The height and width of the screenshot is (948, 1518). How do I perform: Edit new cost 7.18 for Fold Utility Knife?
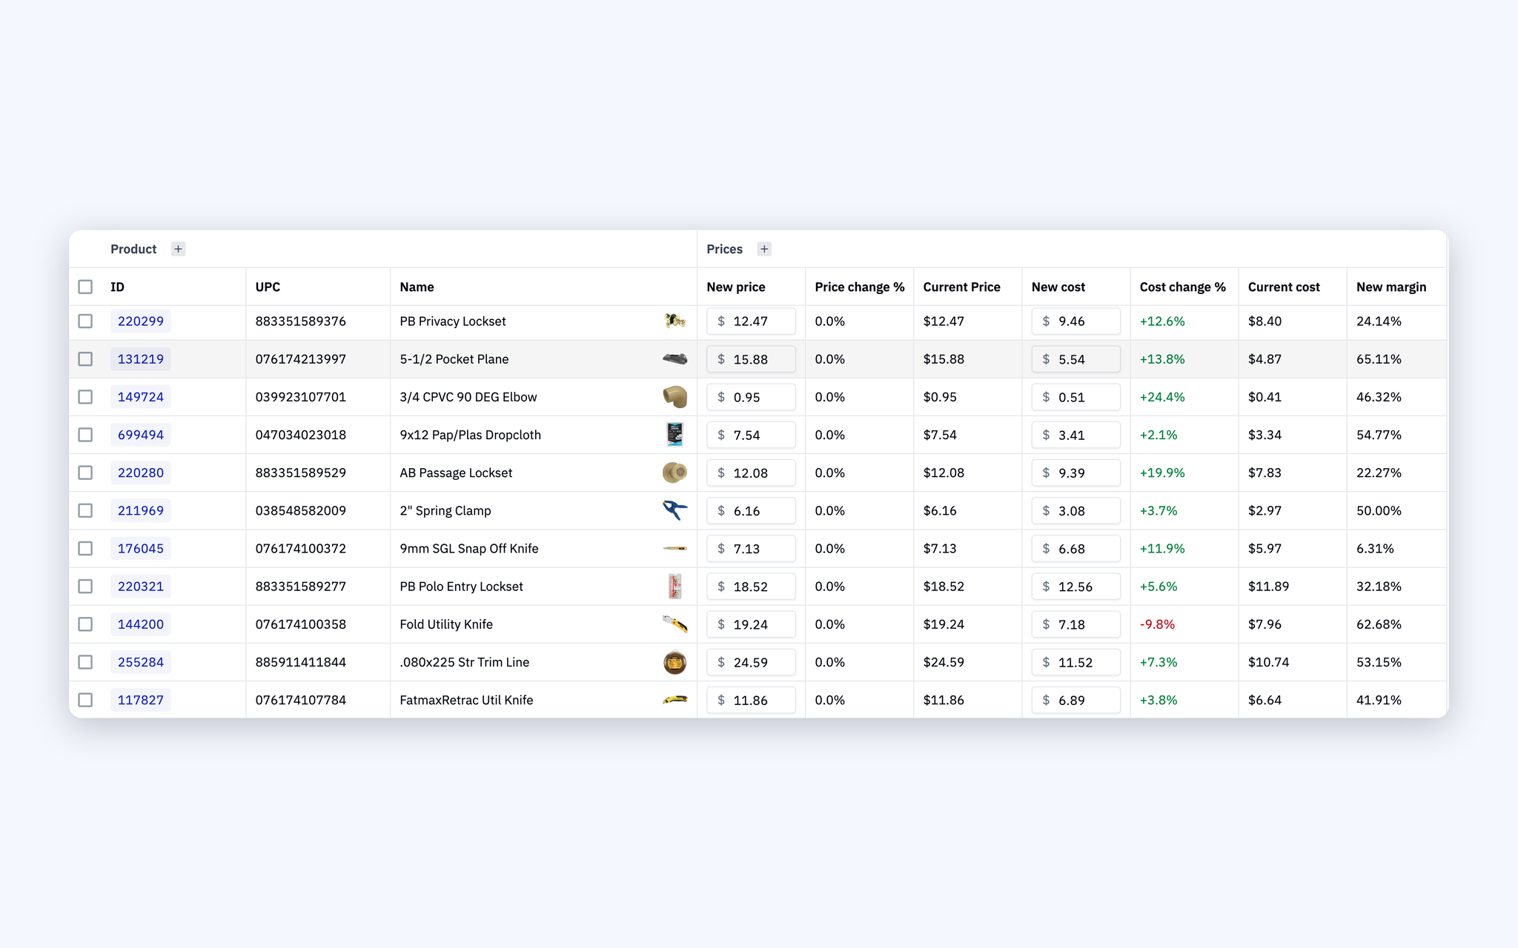1075,624
